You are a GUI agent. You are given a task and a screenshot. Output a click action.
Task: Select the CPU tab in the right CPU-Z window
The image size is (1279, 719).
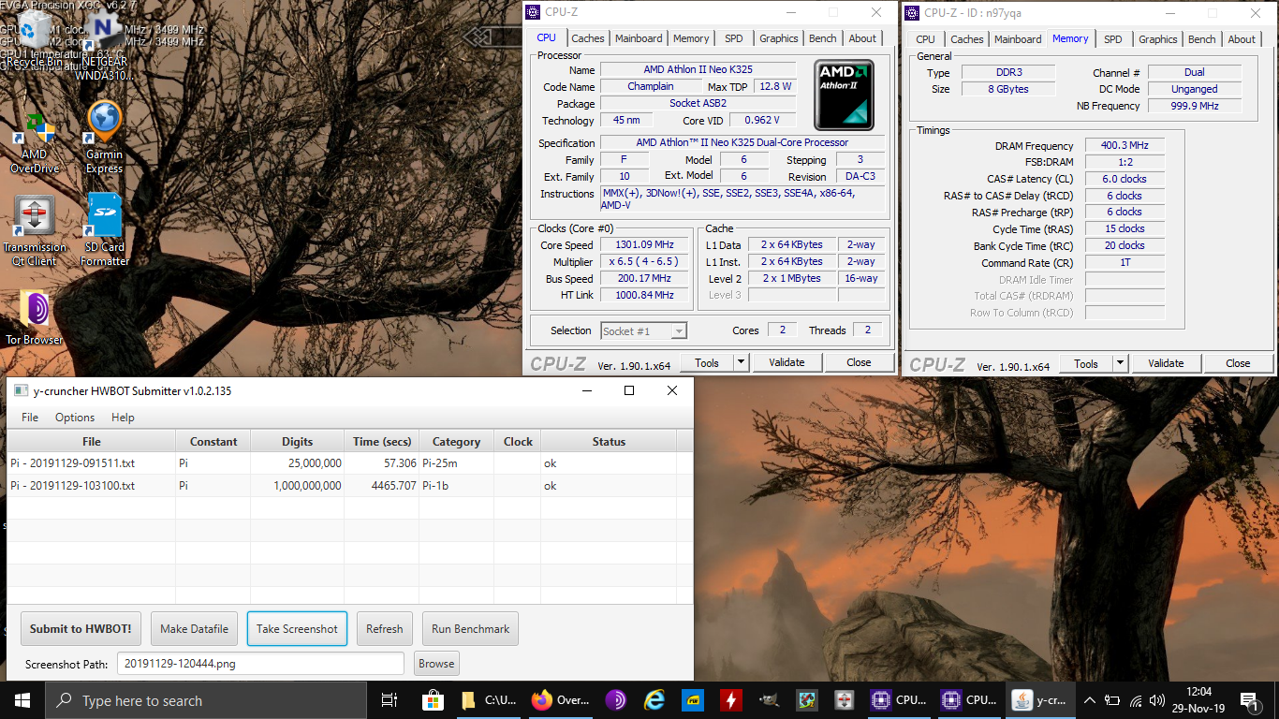(x=925, y=39)
